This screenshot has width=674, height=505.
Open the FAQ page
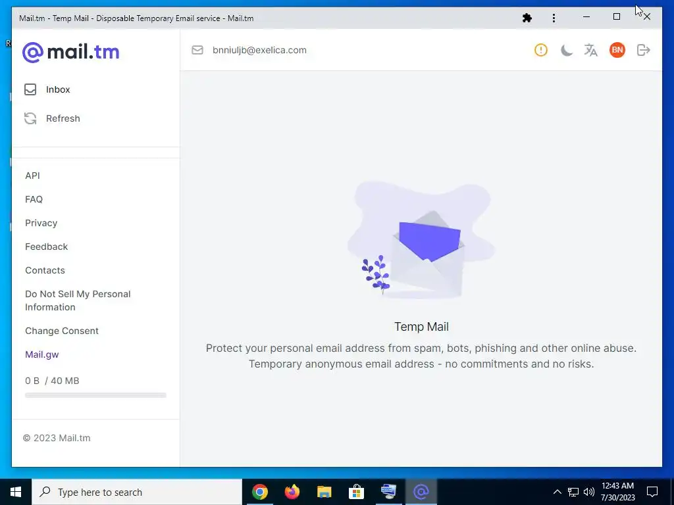point(34,199)
